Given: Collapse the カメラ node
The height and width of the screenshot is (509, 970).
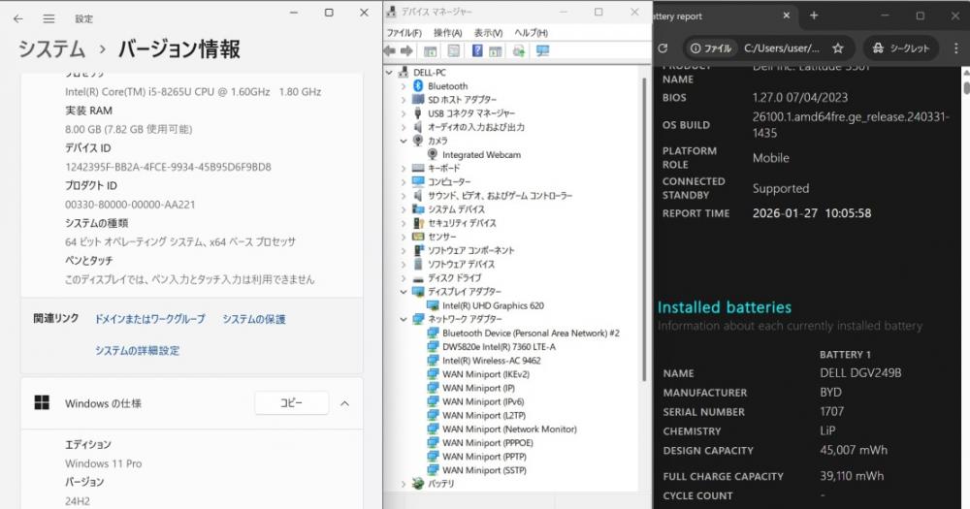Looking at the screenshot, I should pyautogui.click(x=404, y=141).
